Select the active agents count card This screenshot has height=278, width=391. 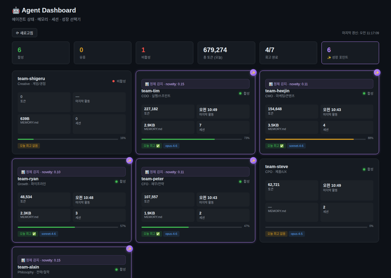tap(41, 53)
